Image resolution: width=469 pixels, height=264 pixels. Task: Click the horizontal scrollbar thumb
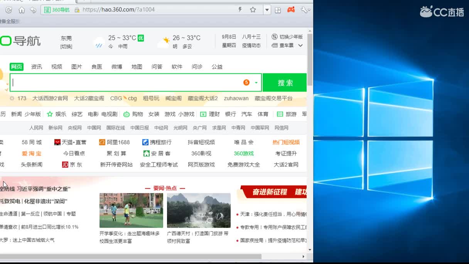(x=130, y=256)
